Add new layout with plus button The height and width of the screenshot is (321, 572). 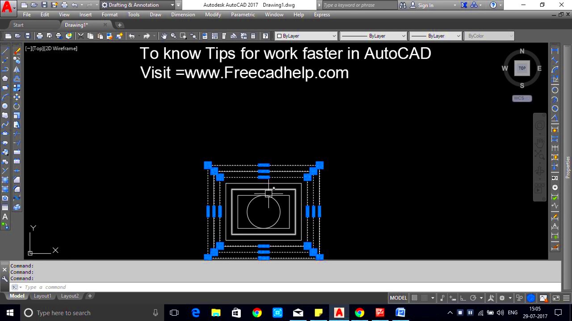(x=90, y=296)
